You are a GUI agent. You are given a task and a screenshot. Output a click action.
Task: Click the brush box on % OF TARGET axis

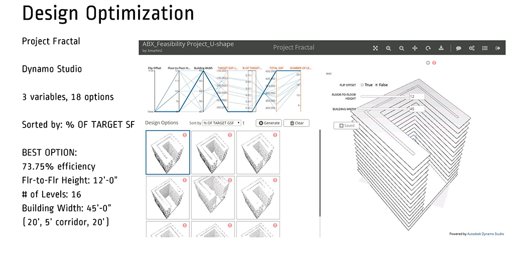click(252, 91)
